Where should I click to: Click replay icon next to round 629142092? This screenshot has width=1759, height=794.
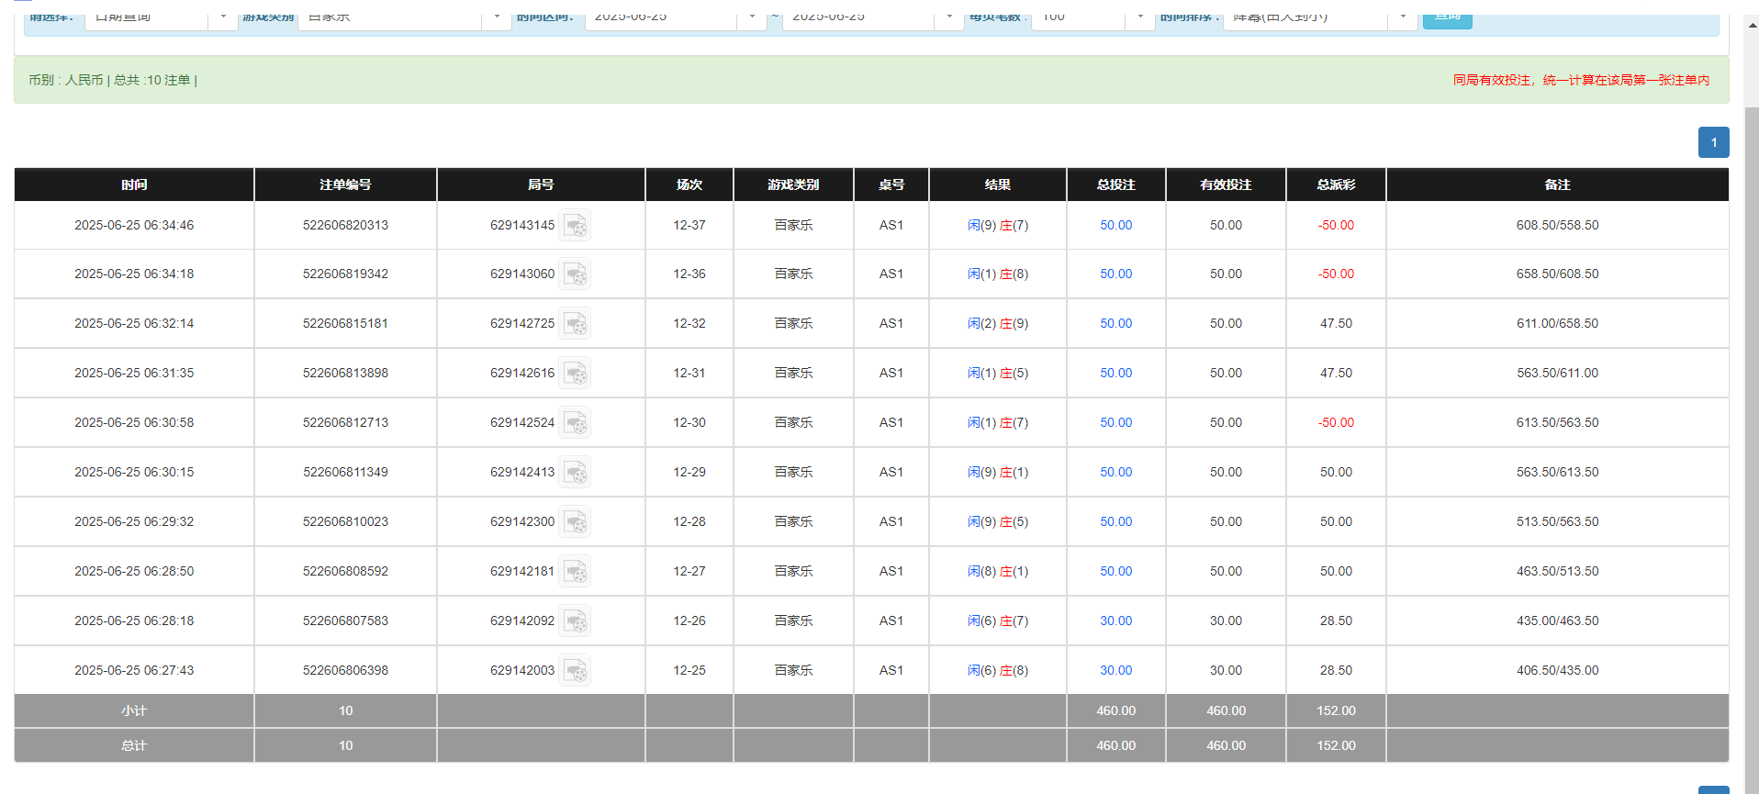click(x=575, y=621)
